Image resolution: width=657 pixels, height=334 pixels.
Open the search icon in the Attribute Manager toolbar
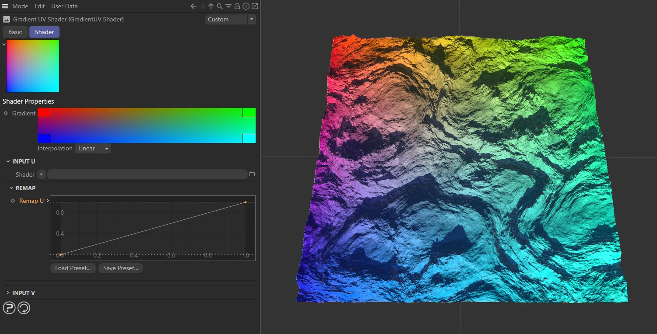point(219,6)
